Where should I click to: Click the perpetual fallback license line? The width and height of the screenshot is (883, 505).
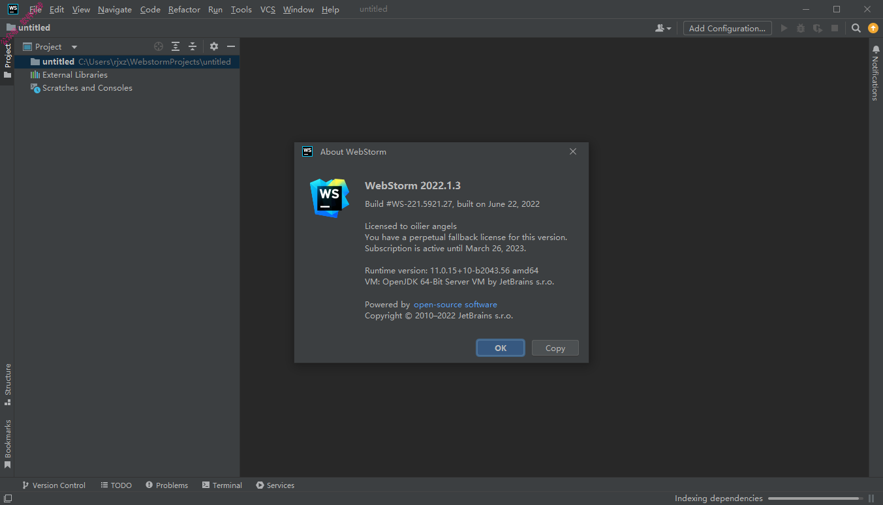(x=466, y=237)
